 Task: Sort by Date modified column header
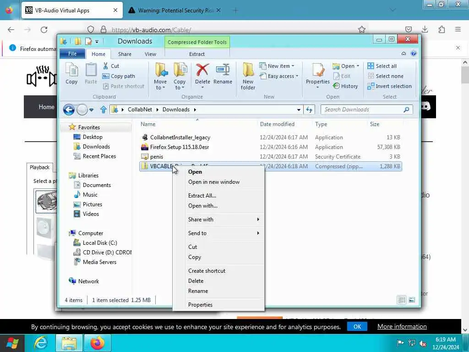pos(277,124)
